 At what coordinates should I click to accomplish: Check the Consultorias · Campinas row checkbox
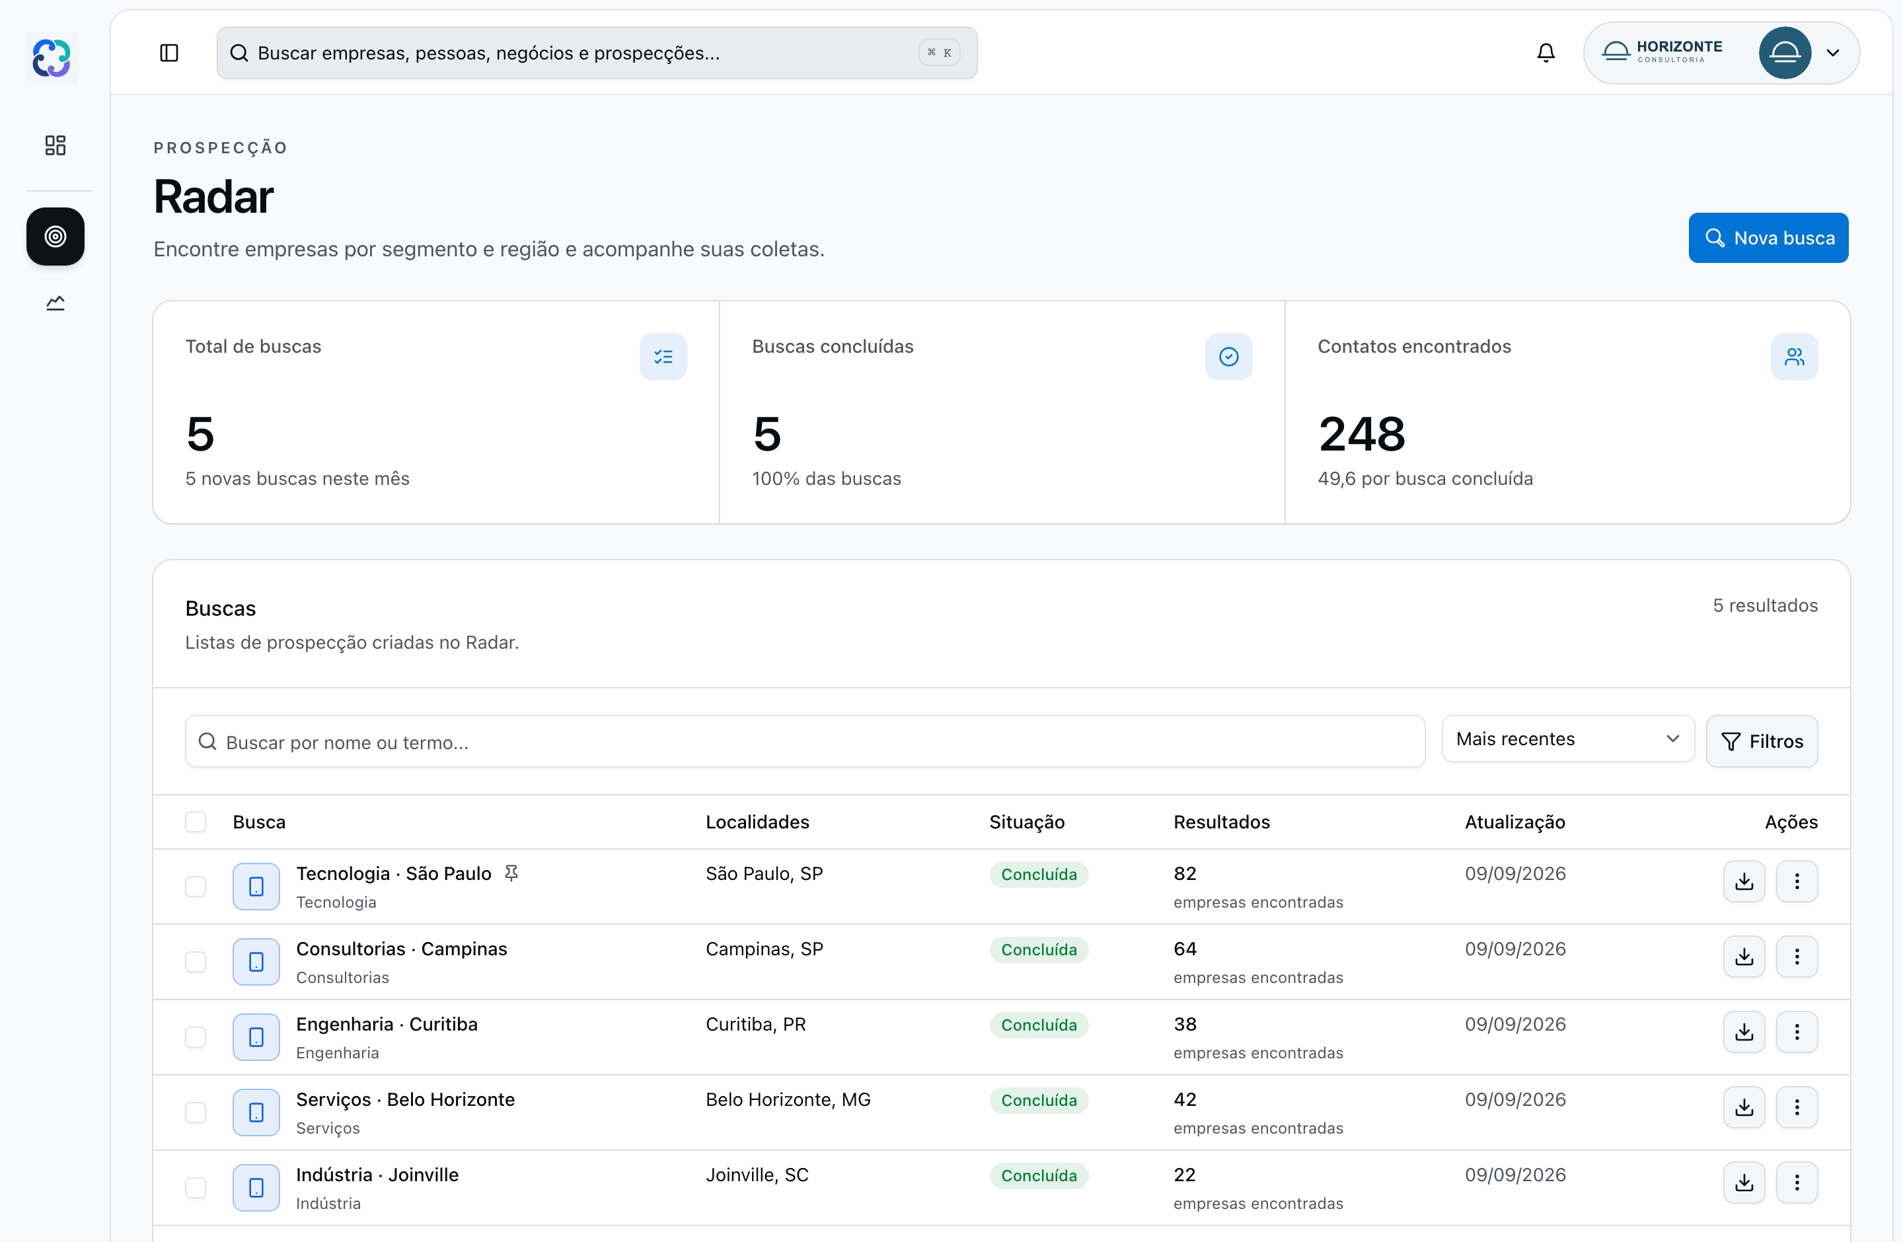[x=195, y=961]
